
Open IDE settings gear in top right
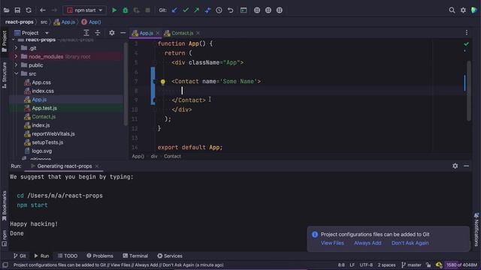click(463, 10)
